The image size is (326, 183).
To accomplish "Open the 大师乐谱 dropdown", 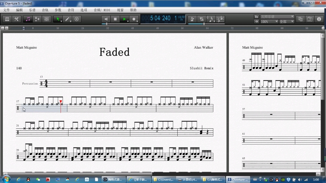I will pyautogui.click(x=277, y=17).
